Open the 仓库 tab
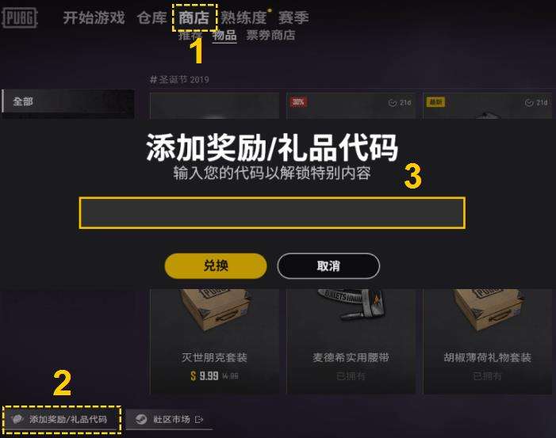The height and width of the screenshot is (438, 556). [x=151, y=17]
